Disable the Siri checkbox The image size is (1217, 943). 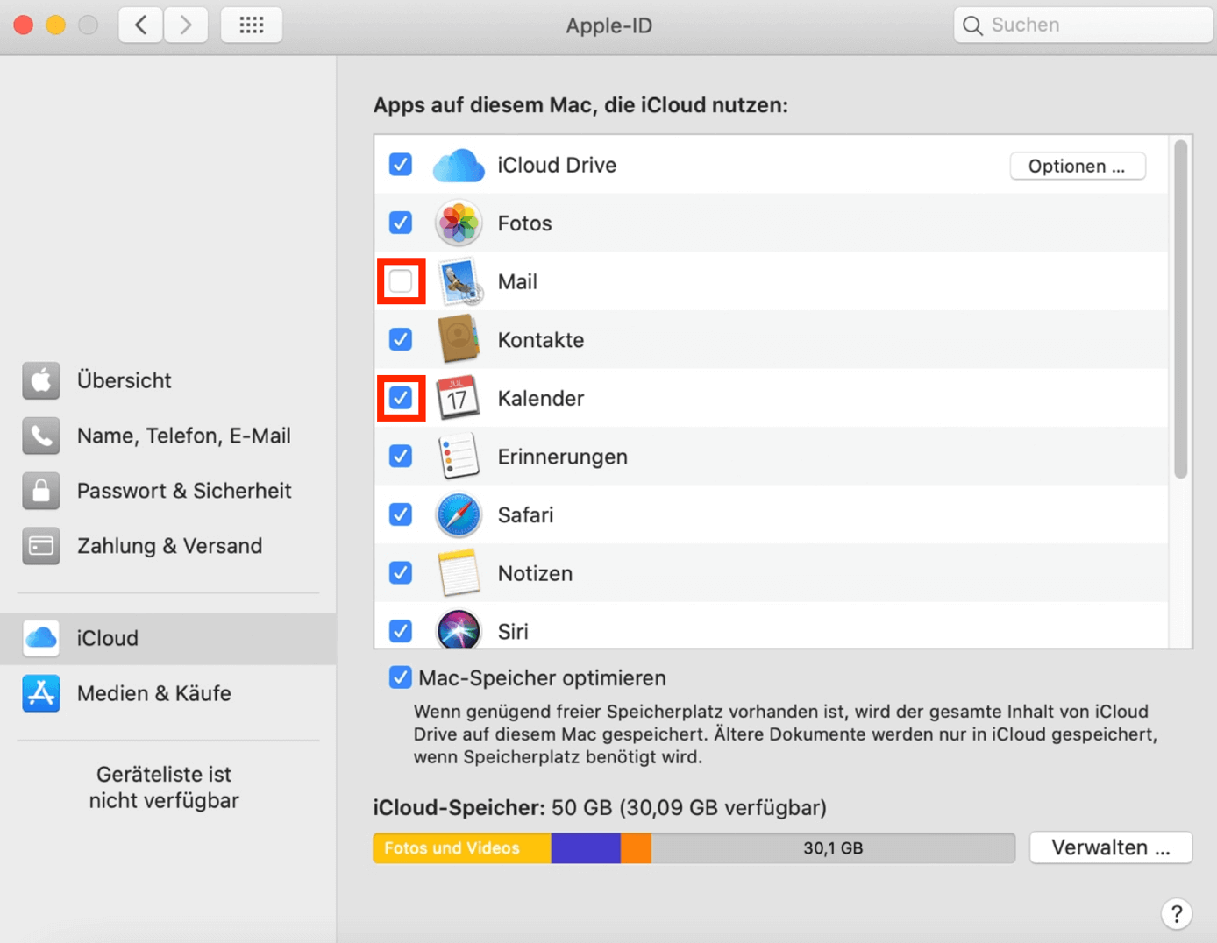[x=401, y=631]
